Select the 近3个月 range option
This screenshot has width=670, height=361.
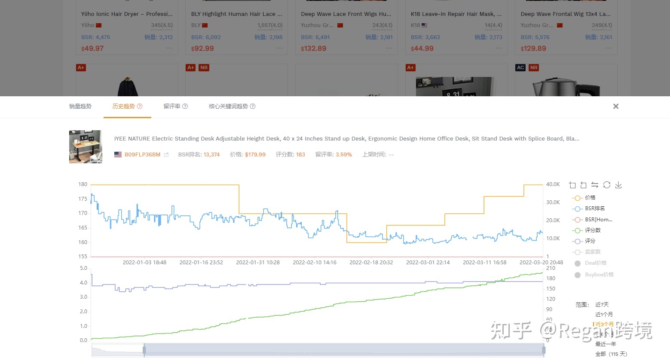tap(604, 324)
